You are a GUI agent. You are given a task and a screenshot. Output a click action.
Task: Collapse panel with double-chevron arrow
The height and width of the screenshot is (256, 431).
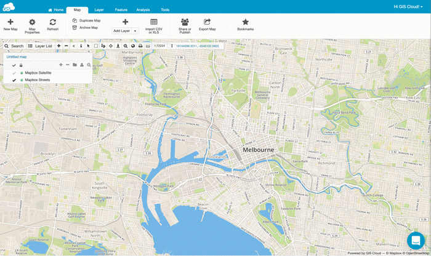coord(74,46)
